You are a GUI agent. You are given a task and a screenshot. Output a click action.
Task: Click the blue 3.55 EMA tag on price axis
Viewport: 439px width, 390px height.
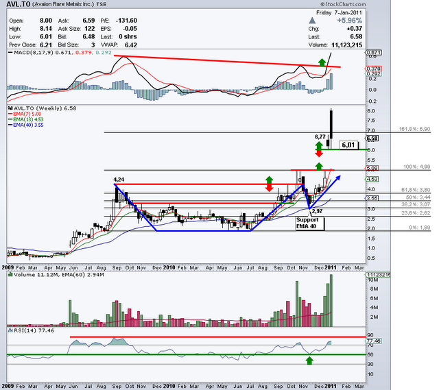[x=372, y=198]
